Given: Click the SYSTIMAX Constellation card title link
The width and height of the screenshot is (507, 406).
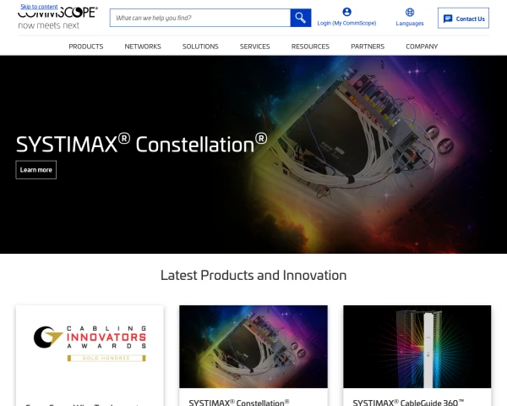Looking at the screenshot, I should click(239, 403).
